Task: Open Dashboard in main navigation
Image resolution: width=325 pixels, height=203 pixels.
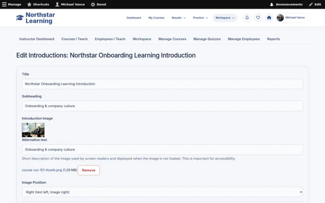Action: (x=134, y=18)
